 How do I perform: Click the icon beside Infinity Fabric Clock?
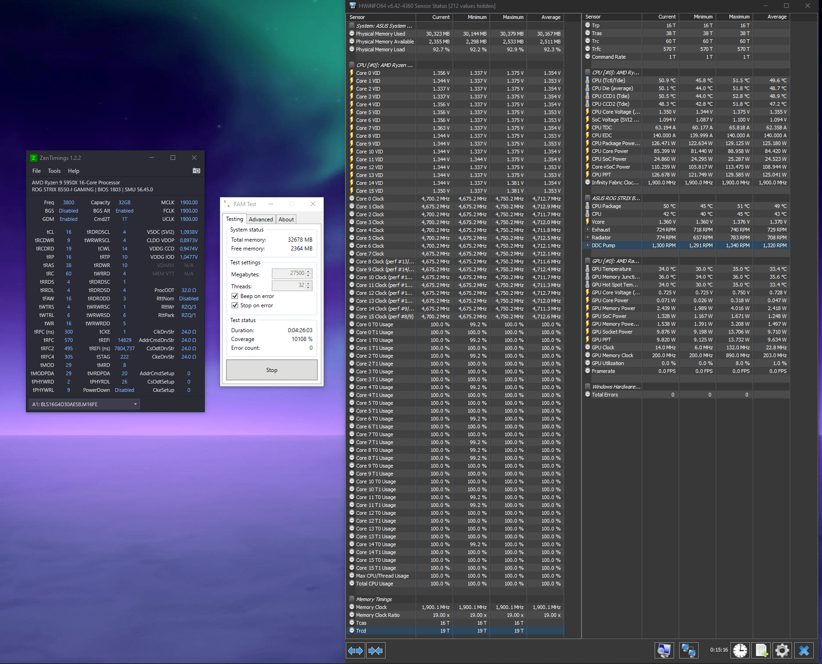pos(588,183)
